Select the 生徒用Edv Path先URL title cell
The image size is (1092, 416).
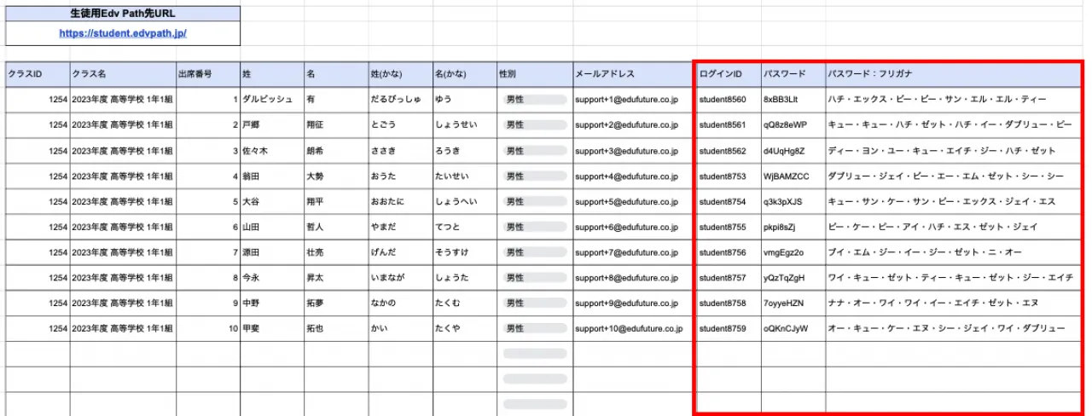point(123,13)
